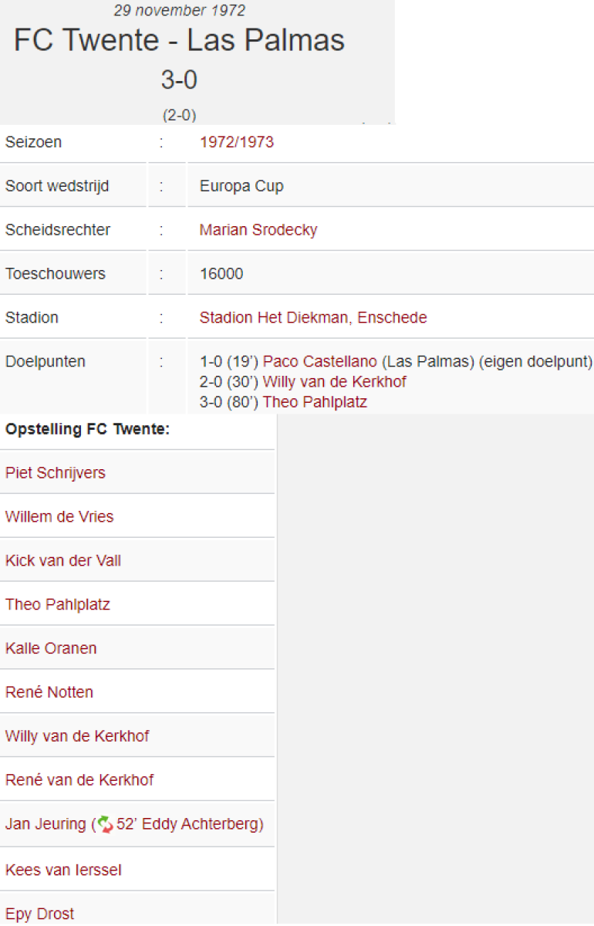Click the substitution icon next to Jan Jeuring
Image resolution: width=594 pixels, height=926 pixels.
105,825
